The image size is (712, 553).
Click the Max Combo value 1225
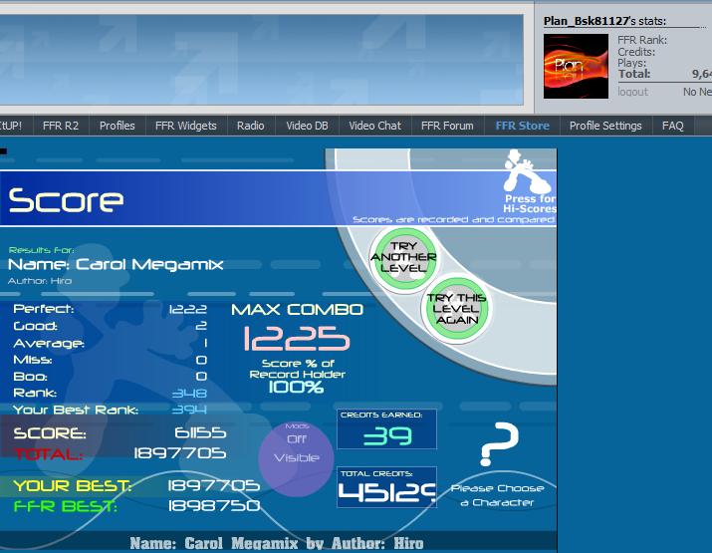click(297, 339)
